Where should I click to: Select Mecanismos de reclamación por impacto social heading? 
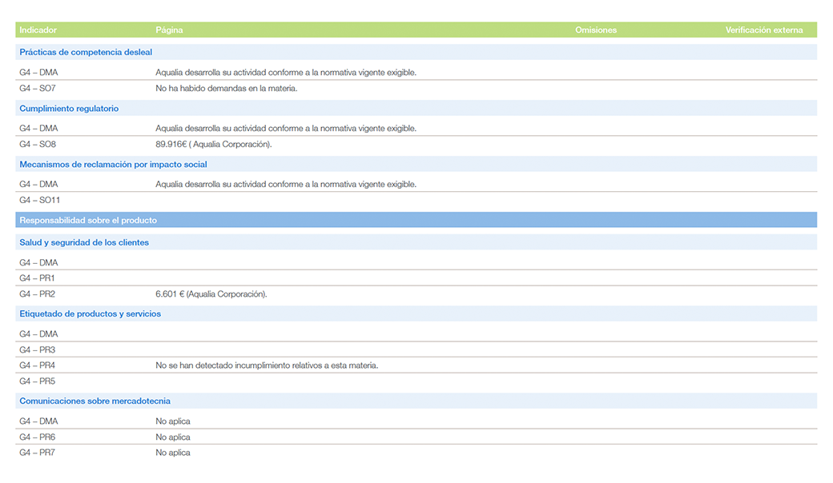pyautogui.click(x=113, y=165)
